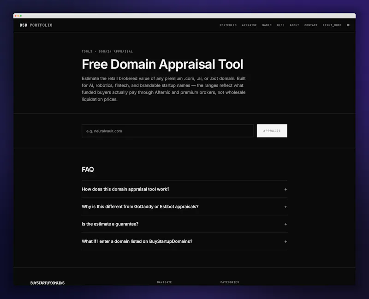Click the FAQ heading
The image size is (369, 299).
point(88,169)
